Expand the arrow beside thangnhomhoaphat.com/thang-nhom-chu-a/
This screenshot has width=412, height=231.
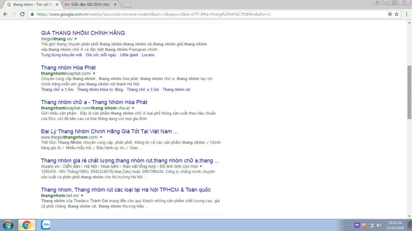click(x=133, y=108)
